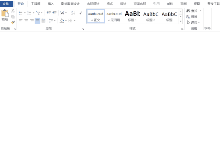Open the 文件 (File) menu button
The image size is (220, 164).
6,4
